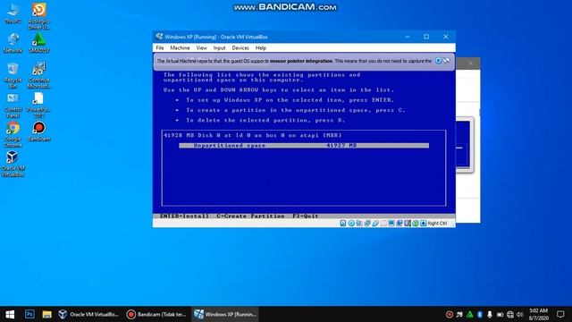Open the View menu
The image size is (572, 322).
201,47
